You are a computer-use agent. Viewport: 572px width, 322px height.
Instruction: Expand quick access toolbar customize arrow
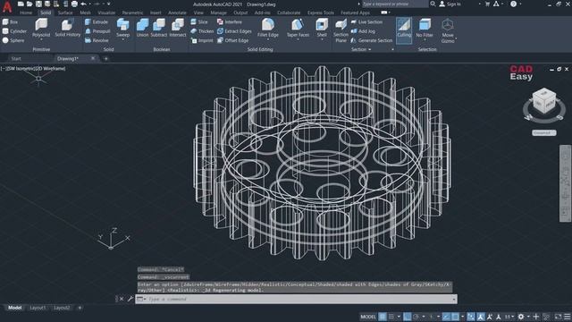109,4
